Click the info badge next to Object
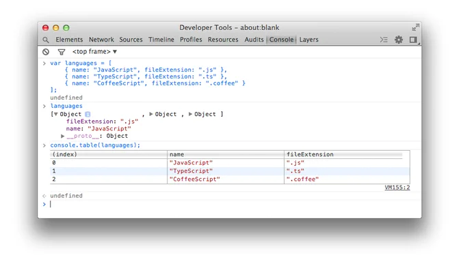465x258 pixels. coord(88,114)
